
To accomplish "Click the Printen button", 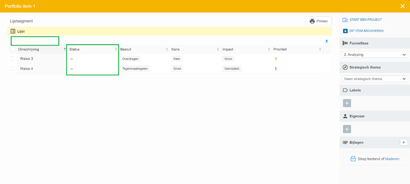I will pos(319,21).
